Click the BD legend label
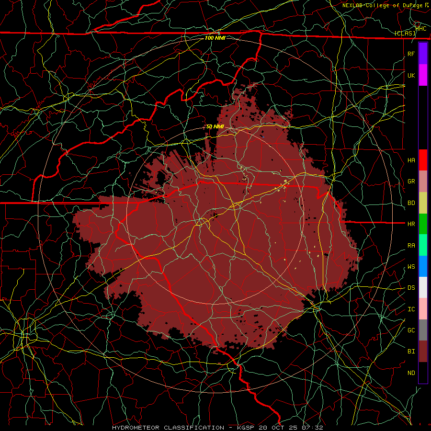Viewport: 431px width, 431px height. click(411, 203)
